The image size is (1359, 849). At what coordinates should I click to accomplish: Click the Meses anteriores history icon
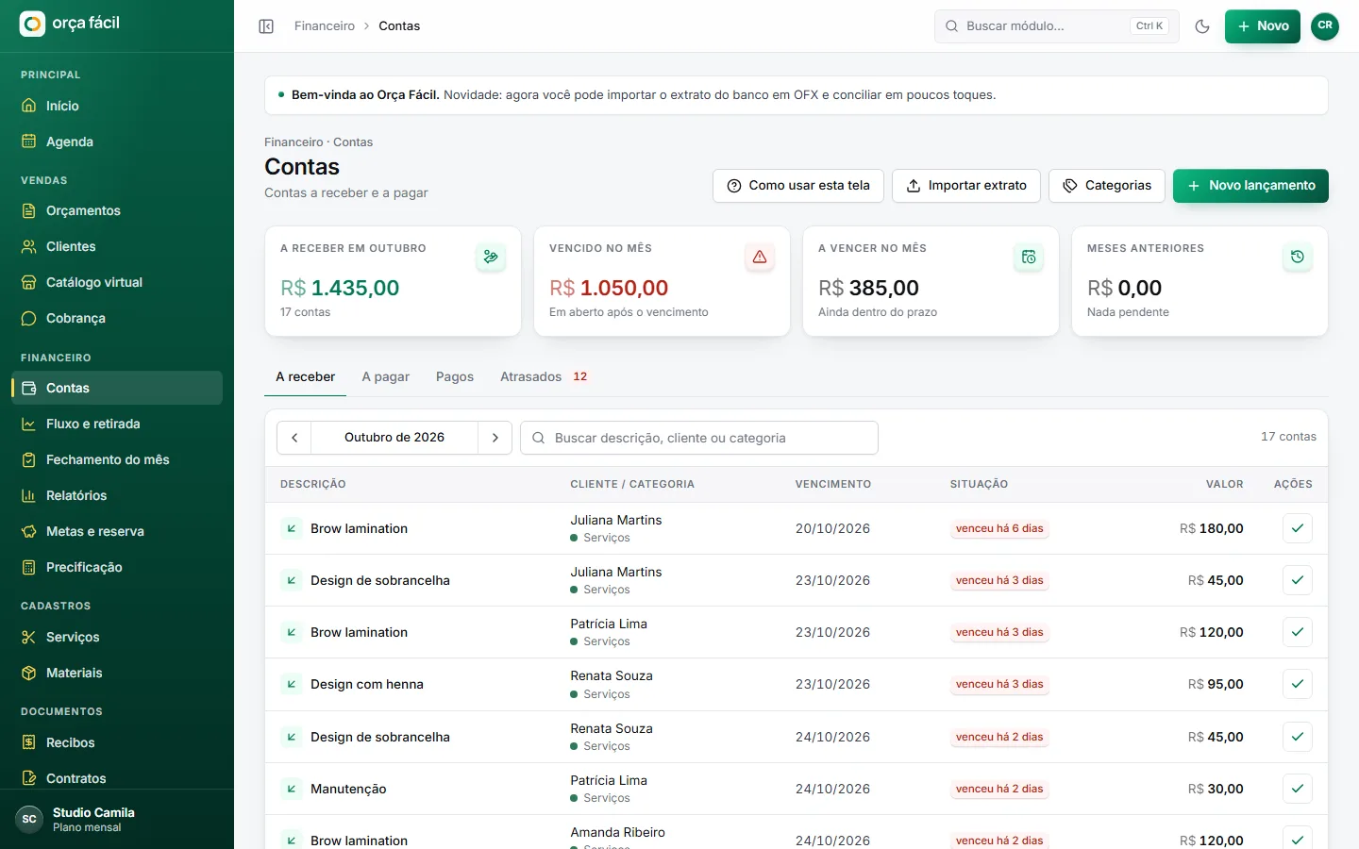1298,257
